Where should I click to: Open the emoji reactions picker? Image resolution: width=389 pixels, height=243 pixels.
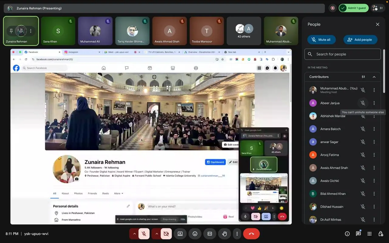pyautogui.click(x=195, y=234)
